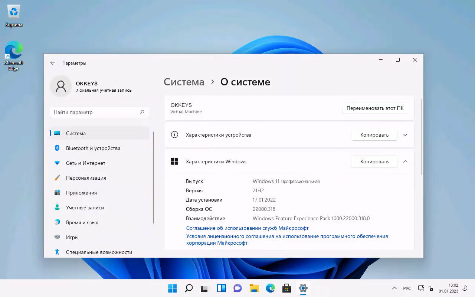The height and width of the screenshot is (297, 475).
Task: Collapse Характеристики Windows section chevron
Action: point(405,161)
